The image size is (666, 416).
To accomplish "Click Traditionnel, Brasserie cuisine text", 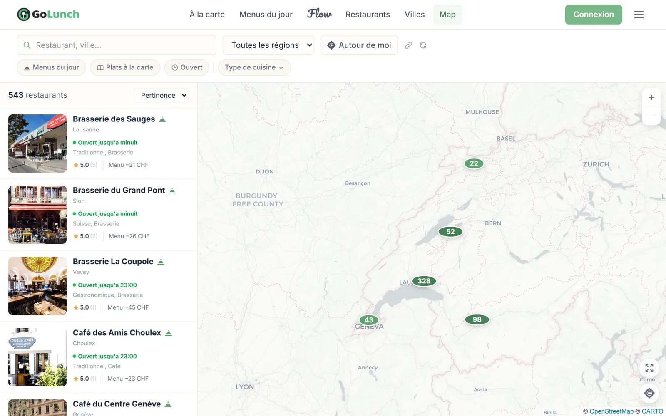I will click(x=103, y=153).
